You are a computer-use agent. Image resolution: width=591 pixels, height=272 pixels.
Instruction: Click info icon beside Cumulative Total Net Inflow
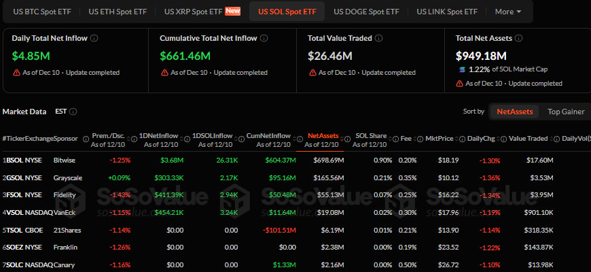tap(264, 38)
